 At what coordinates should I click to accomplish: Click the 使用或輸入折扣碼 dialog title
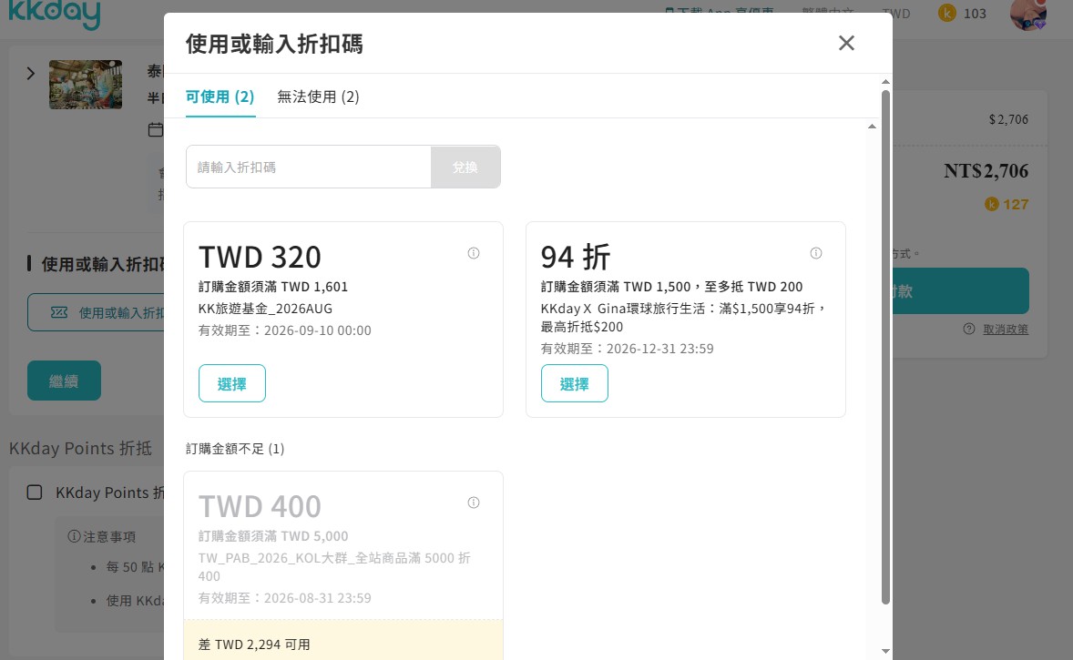274,44
